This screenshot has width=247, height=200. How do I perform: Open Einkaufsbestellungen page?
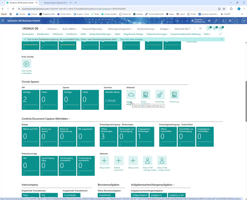click(x=100, y=34)
